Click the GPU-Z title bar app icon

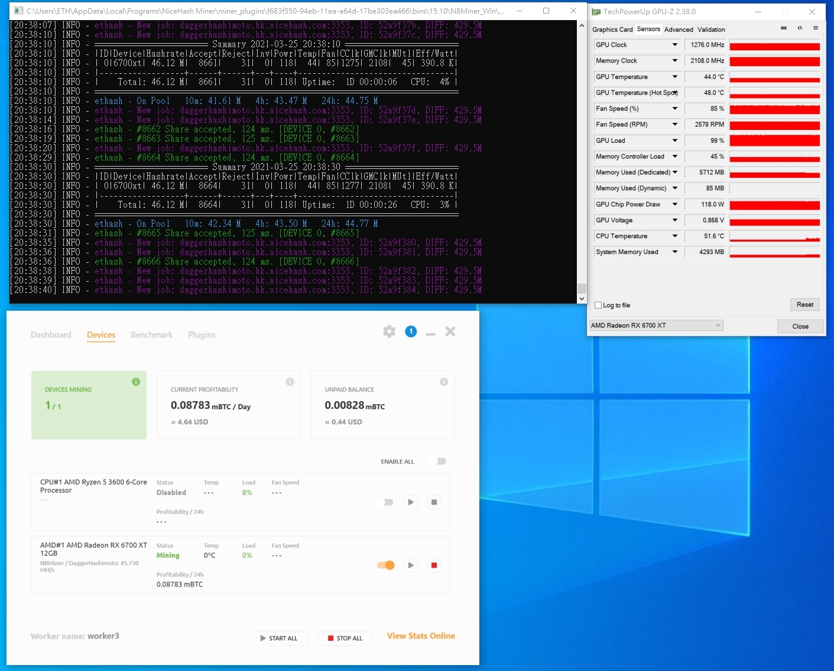coord(596,12)
